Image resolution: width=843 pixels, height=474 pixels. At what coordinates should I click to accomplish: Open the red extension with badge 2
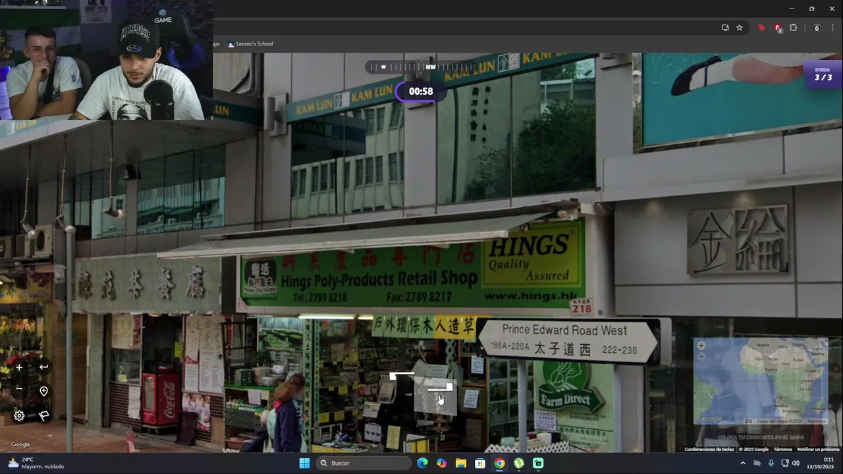pyautogui.click(x=778, y=28)
